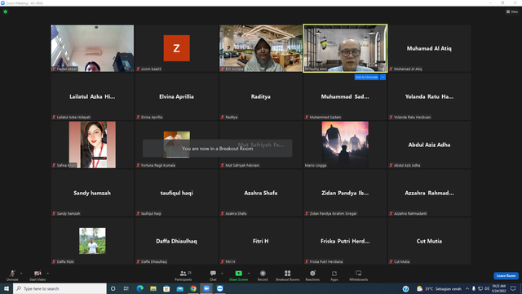Click the Friska Putri Herdiana participant tile

point(345,241)
